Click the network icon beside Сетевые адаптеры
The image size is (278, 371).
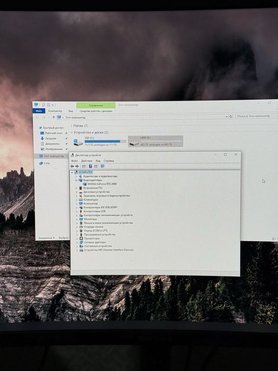[x=82, y=242]
